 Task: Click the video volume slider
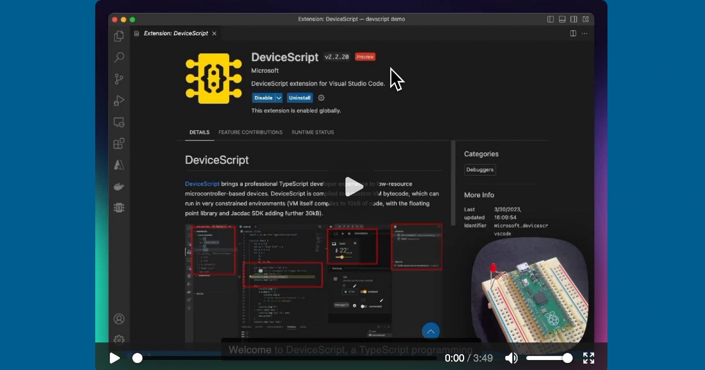(549, 358)
